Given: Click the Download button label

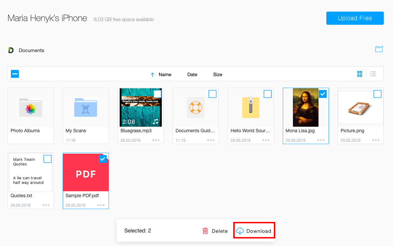Looking at the screenshot, I should [x=259, y=231].
